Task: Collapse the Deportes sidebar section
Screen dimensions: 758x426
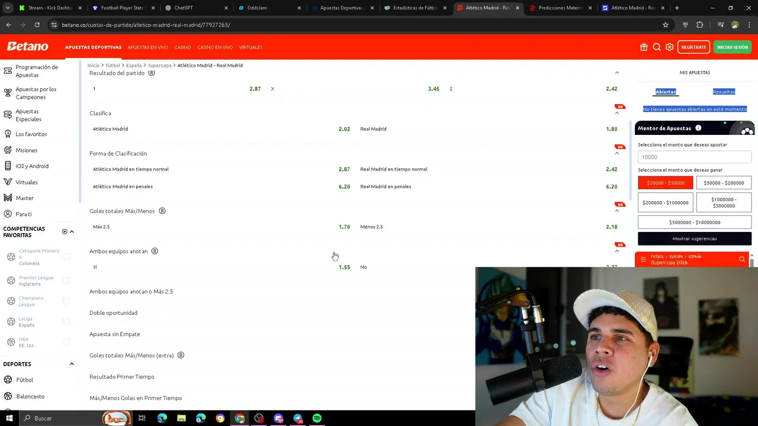Action: [72, 364]
